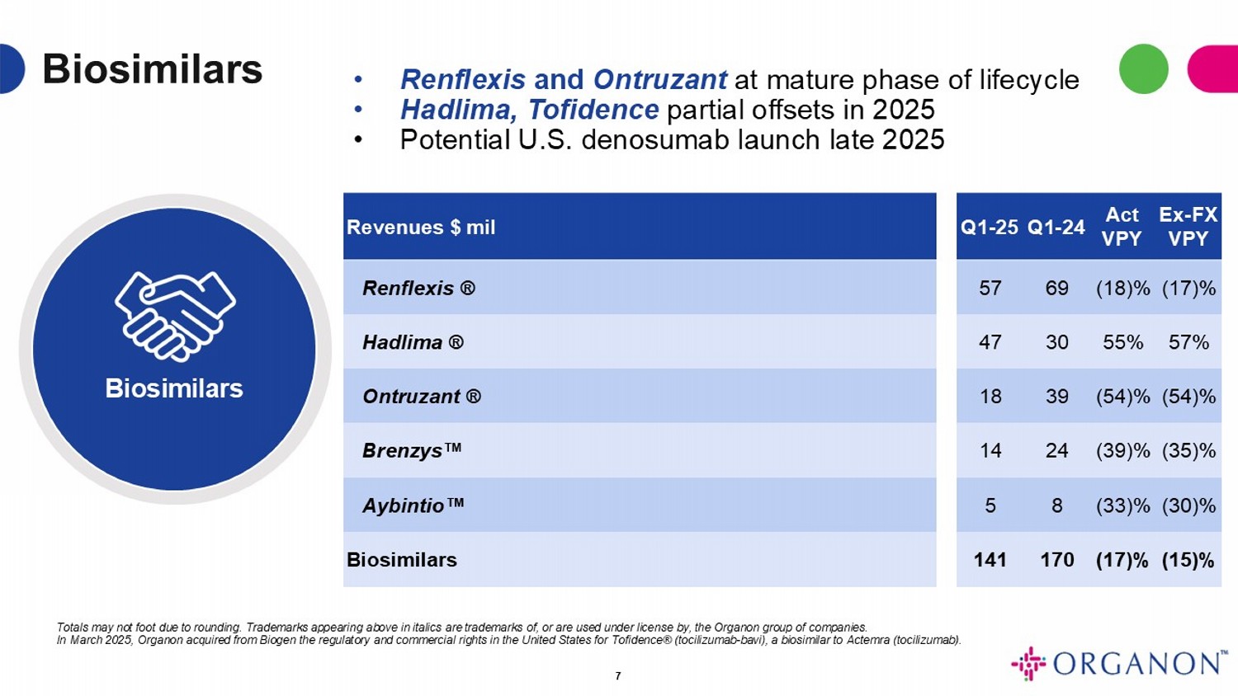Select Renflexis Ex-FX VPY "(17)%"
The width and height of the screenshot is (1238, 696).
pos(1189,289)
